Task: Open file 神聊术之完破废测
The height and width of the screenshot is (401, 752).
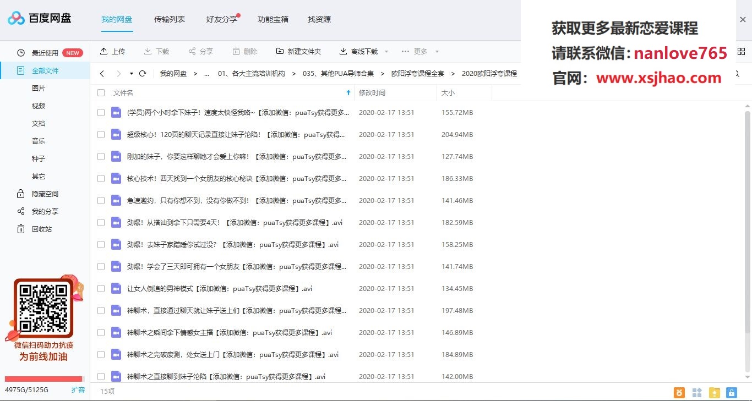Action: (233, 354)
